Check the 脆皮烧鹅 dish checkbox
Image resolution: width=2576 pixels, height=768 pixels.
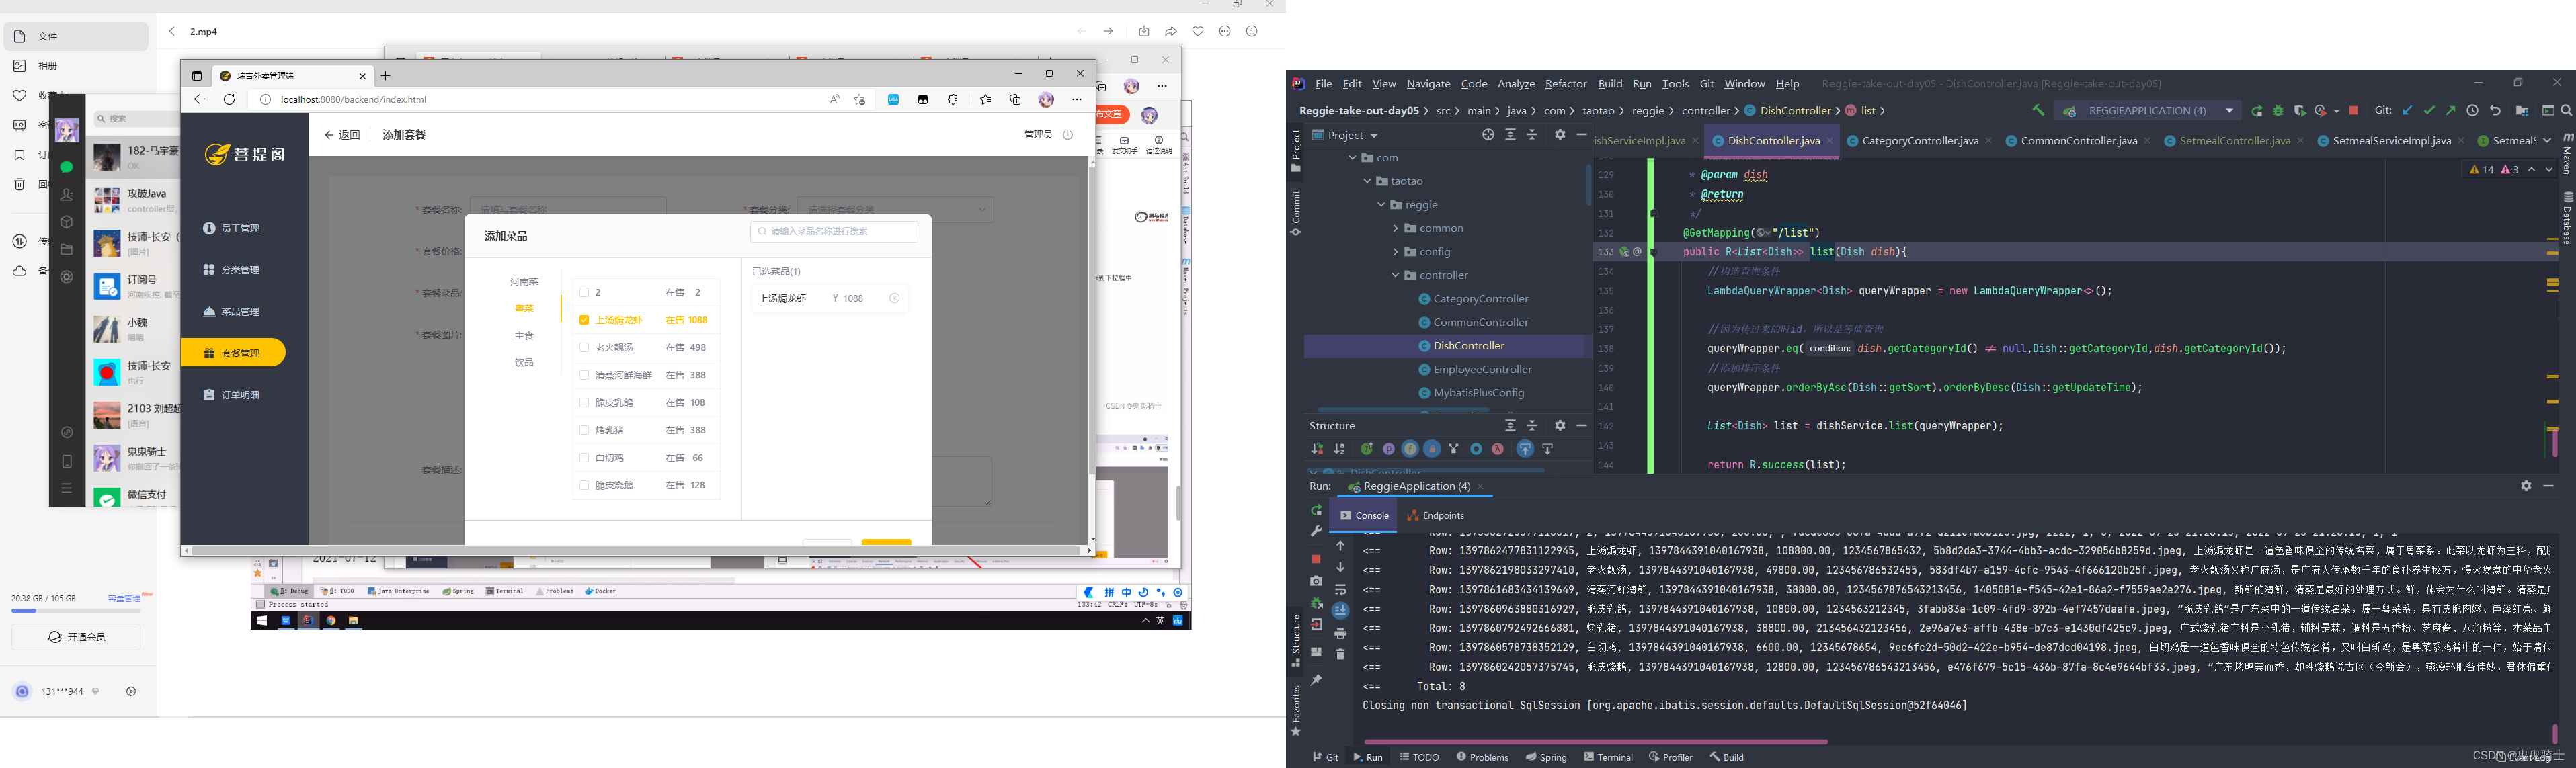(x=584, y=485)
